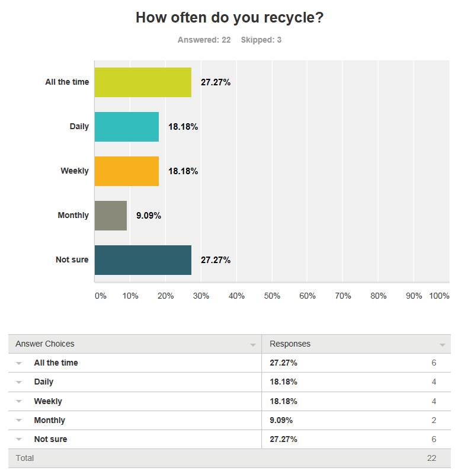Expand the 'All the time' row arrow
The width and height of the screenshot is (458, 474).
[x=19, y=363]
